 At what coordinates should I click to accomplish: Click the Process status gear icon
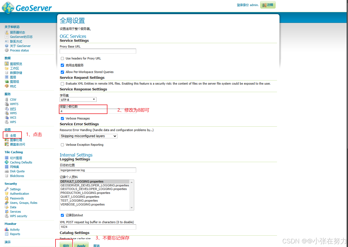tap(7, 50)
